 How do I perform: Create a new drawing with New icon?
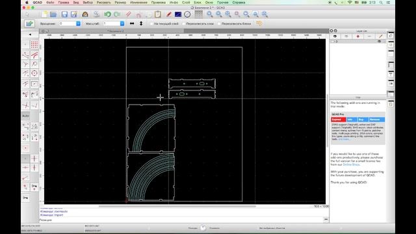(44, 14)
